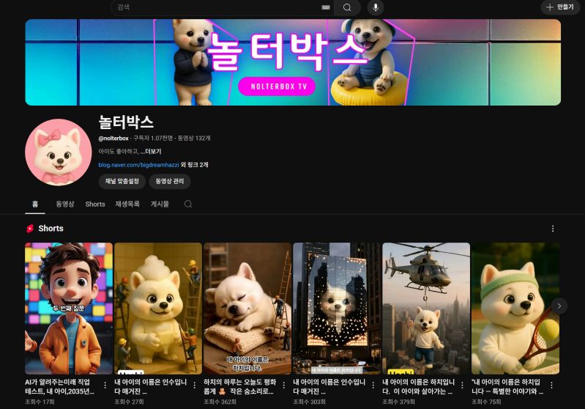
Task: Play the sleeping puppy on towel short
Action: (x=247, y=309)
